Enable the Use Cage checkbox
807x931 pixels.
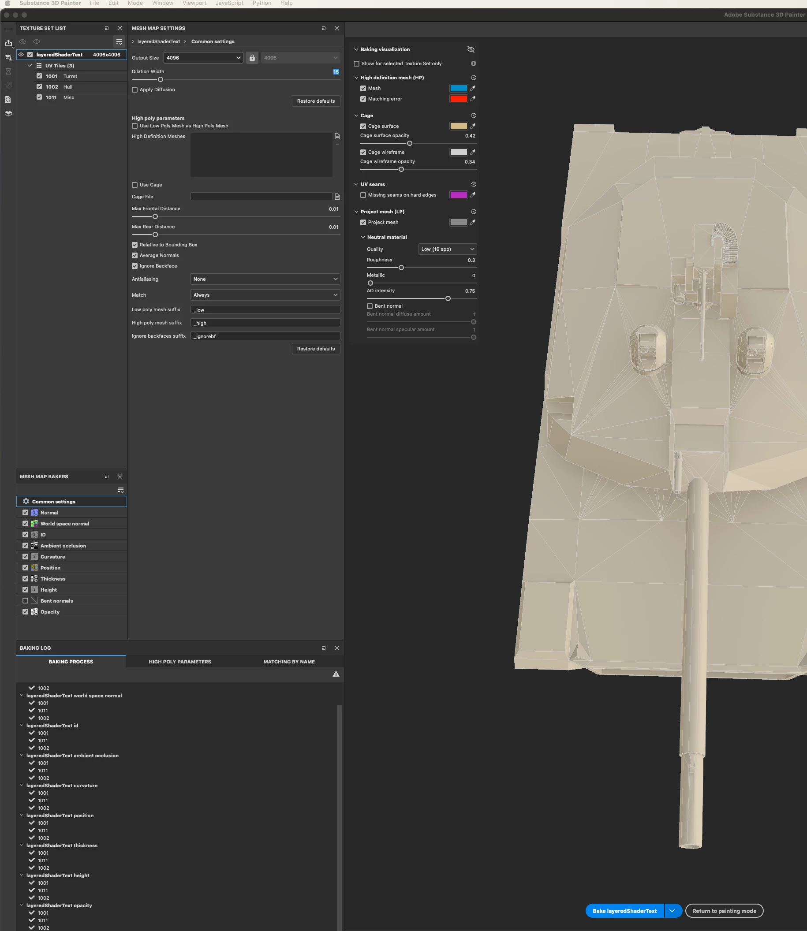[x=134, y=185]
